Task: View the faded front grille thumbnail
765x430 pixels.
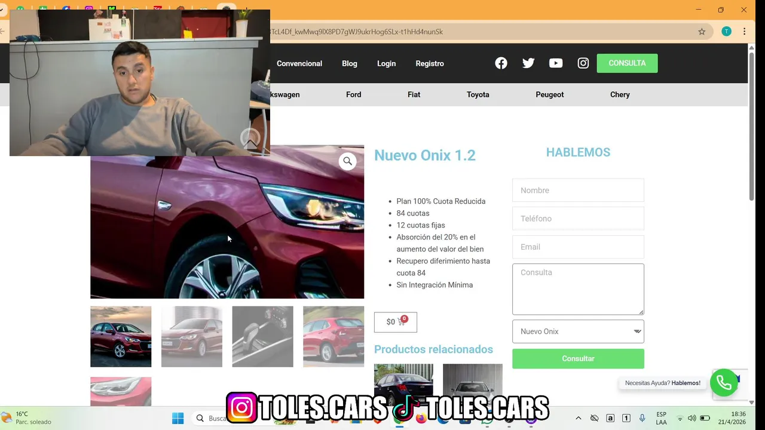Action: (192, 336)
